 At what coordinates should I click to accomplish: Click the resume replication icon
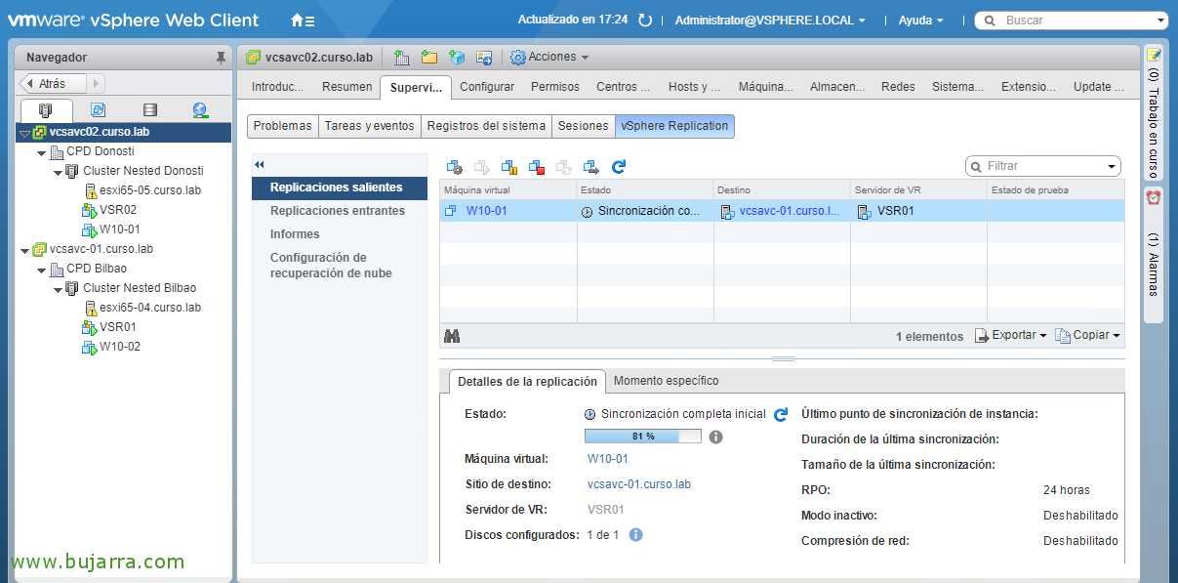click(x=481, y=167)
